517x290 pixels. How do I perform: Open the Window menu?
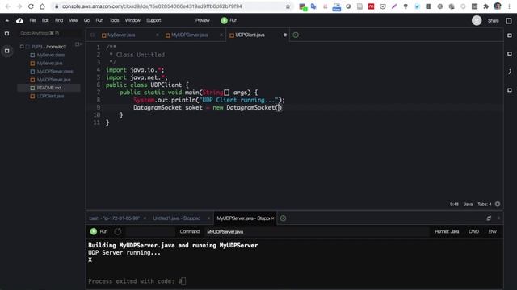(x=132, y=20)
